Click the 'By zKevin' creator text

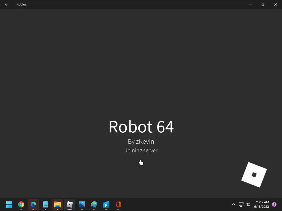point(141,141)
